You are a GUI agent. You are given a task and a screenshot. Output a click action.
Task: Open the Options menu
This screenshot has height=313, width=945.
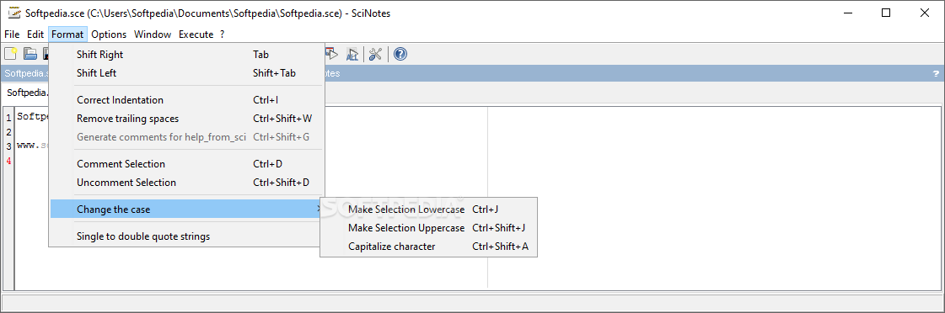109,34
